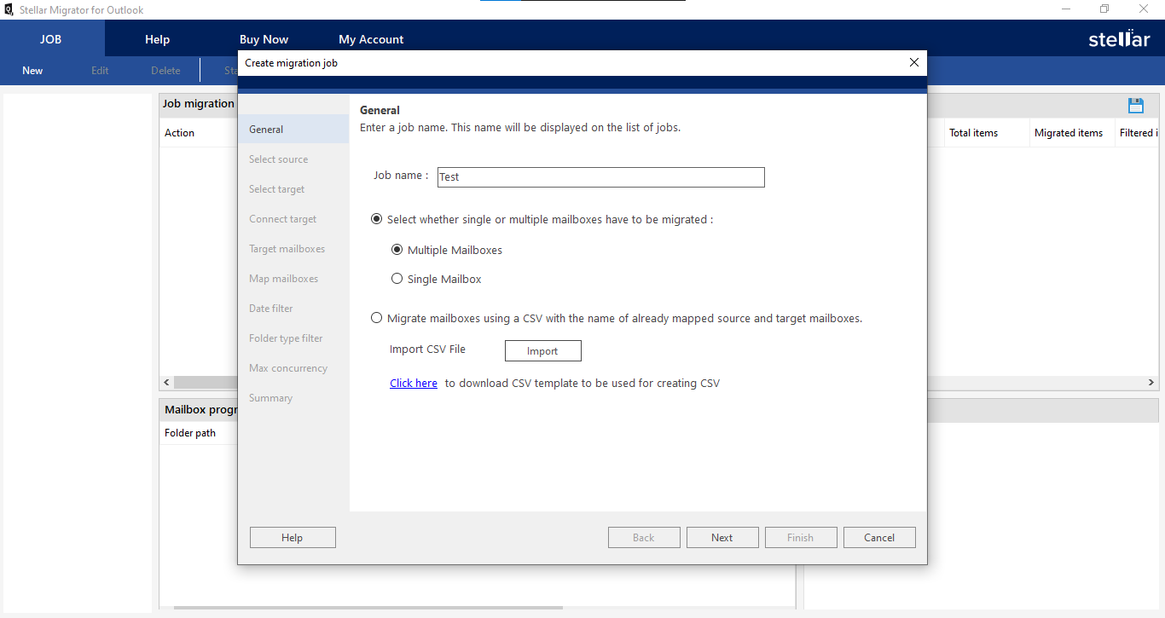Select the Multiple Mailboxes radio button
This screenshot has width=1165, height=618.
point(397,249)
